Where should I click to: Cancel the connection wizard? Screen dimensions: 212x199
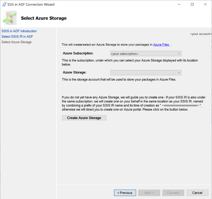click(197, 193)
